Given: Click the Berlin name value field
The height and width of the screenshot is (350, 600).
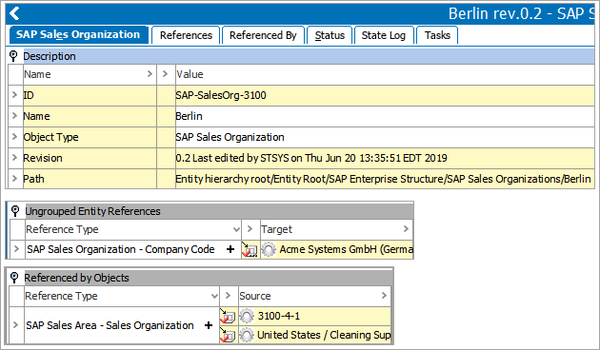Looking at the screenshot, I should (x=385, y=116).
